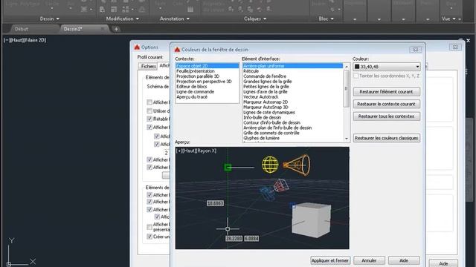
Task: Close the Dessin1* file tab
Action: (103, 29)
